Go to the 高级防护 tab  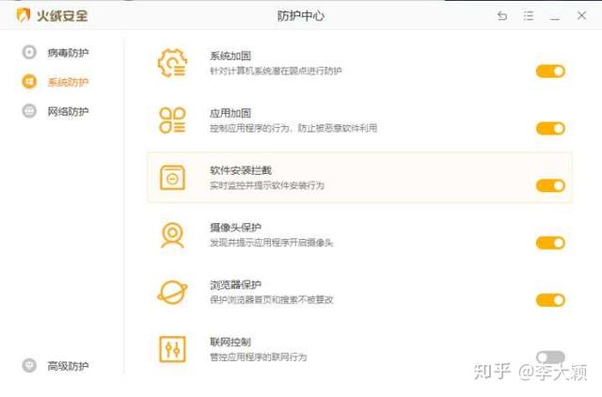(68, 366)
